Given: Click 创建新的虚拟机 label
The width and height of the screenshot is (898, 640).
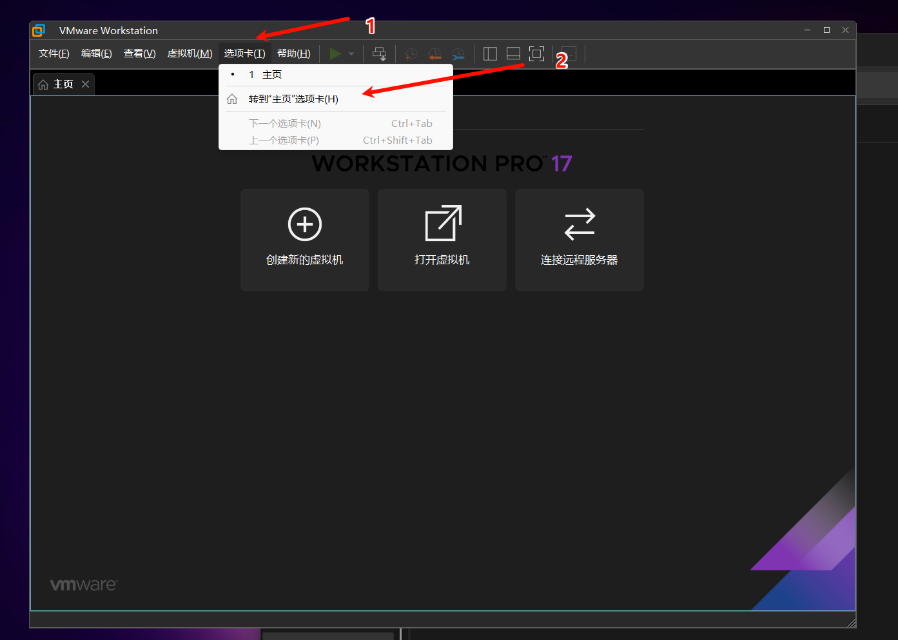Looking at the screenshot, I should 305,260.
